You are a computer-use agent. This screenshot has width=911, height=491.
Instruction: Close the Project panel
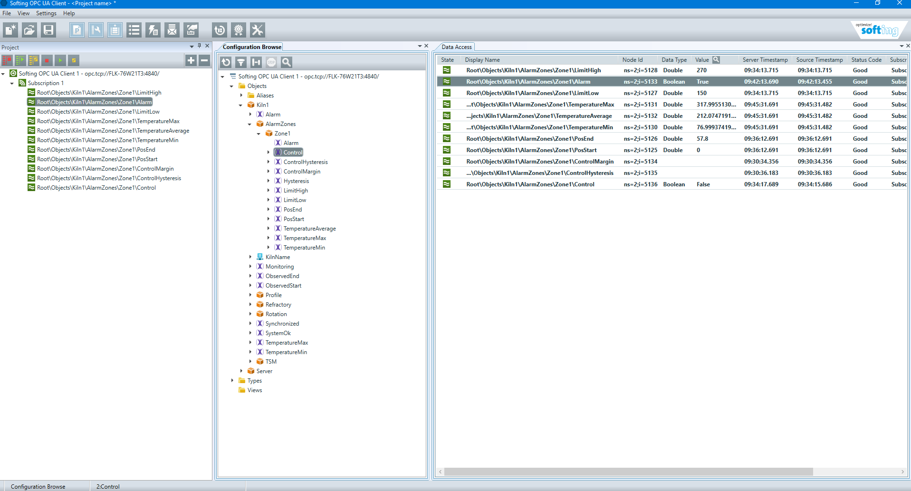[x=207, y=46]
